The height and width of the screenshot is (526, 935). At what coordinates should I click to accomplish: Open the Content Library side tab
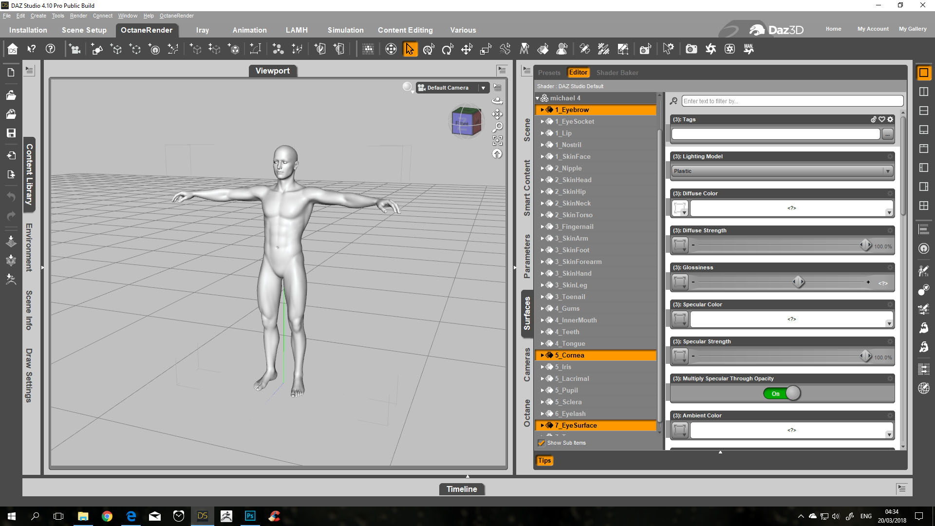point(29,174)
